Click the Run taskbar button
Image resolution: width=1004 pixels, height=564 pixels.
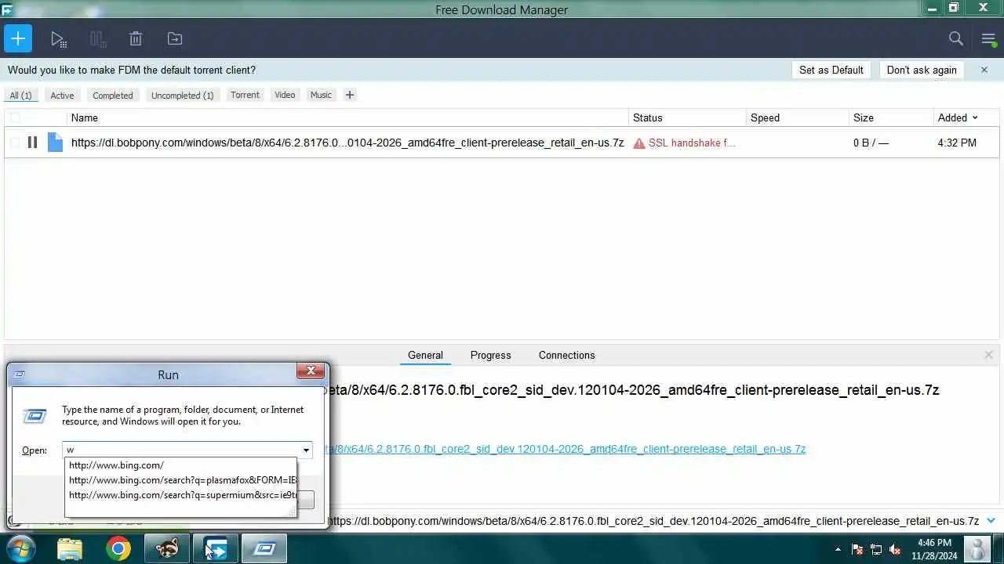pos(264,548)
